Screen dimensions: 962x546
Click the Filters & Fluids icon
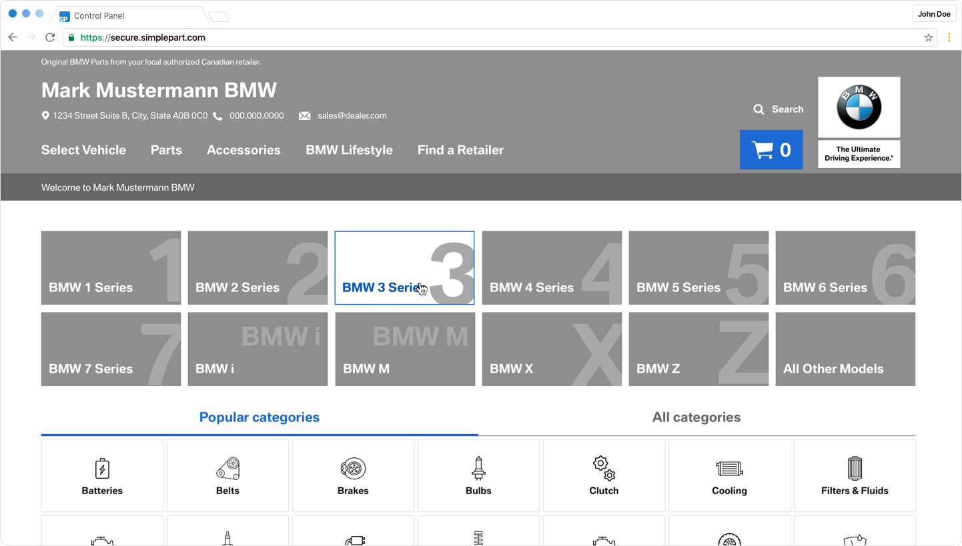[855, 468]
